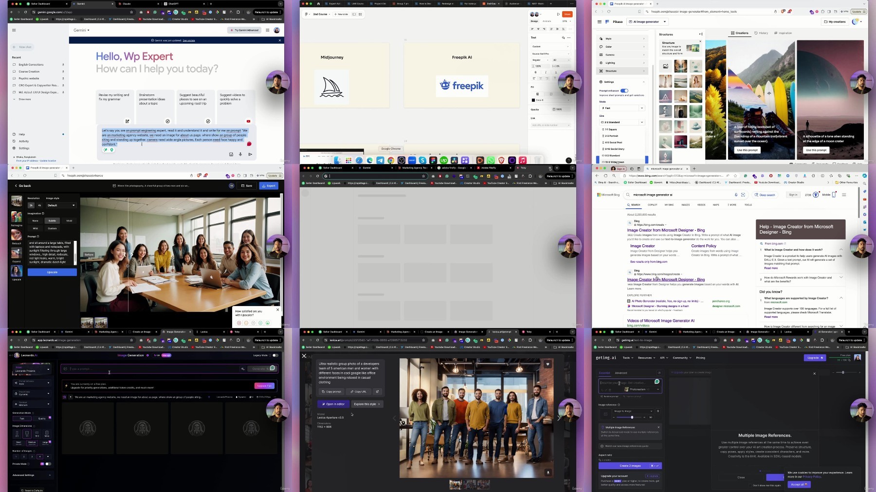Image resolution: width=876 pixels, height=492 pixels.
Task: Close the Lexica image view with the X
Action: pyautogui.click(x=304, y=356)
